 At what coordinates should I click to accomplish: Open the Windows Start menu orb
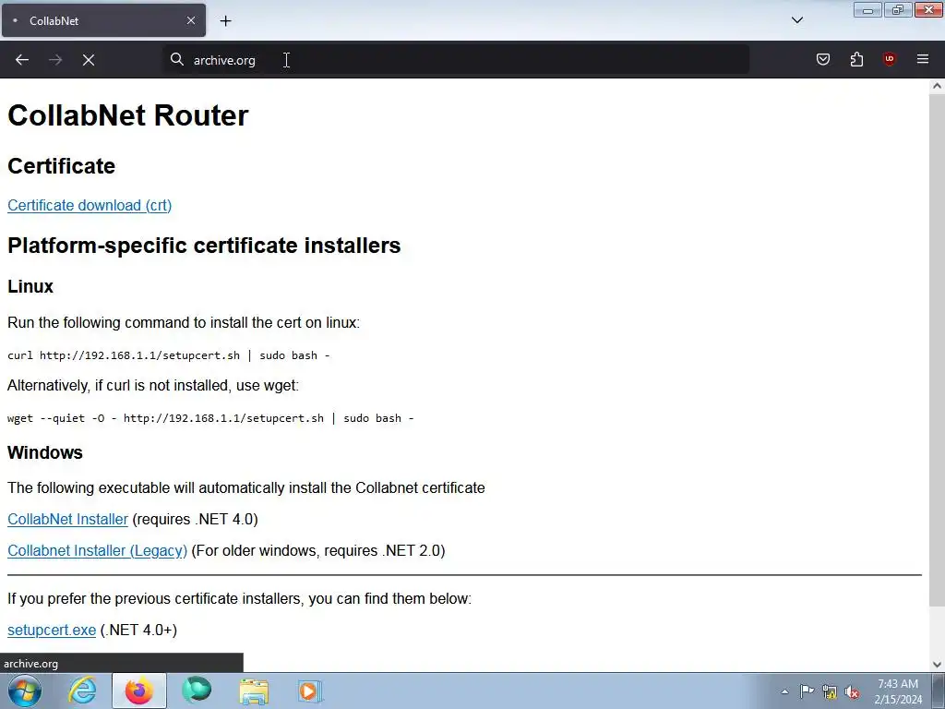click(25, 691)
